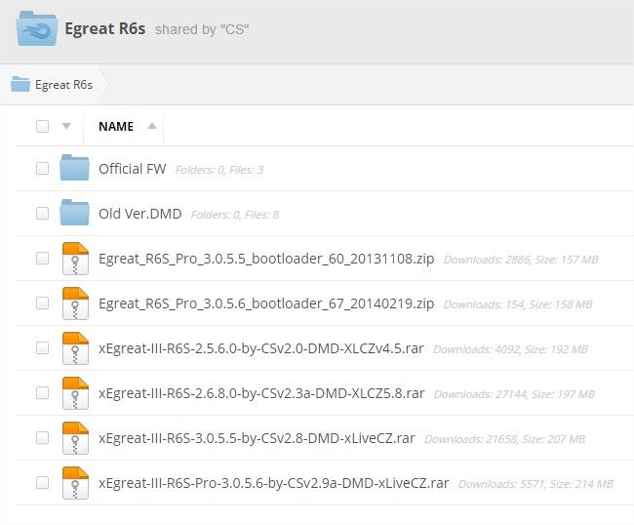Open the selection dropdown arrow beside select-all
The height and width of the screenshot is (525, 634).
[66, 126]
